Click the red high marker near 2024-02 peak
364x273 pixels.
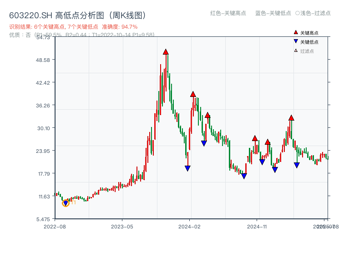click(193, 94)
